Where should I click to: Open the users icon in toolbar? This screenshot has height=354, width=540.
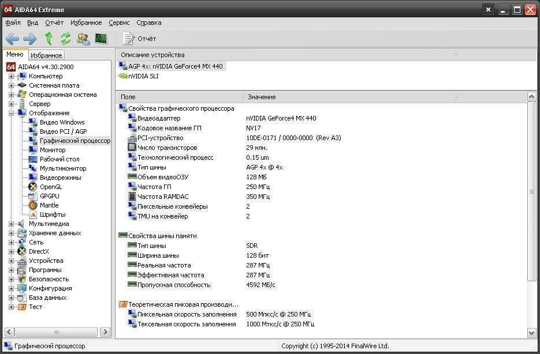tap(83, 39)
